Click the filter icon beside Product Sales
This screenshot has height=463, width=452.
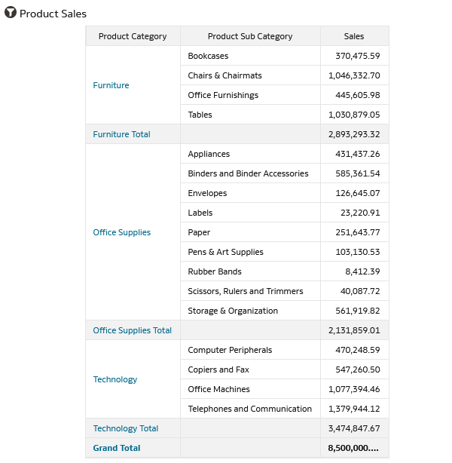11,14
